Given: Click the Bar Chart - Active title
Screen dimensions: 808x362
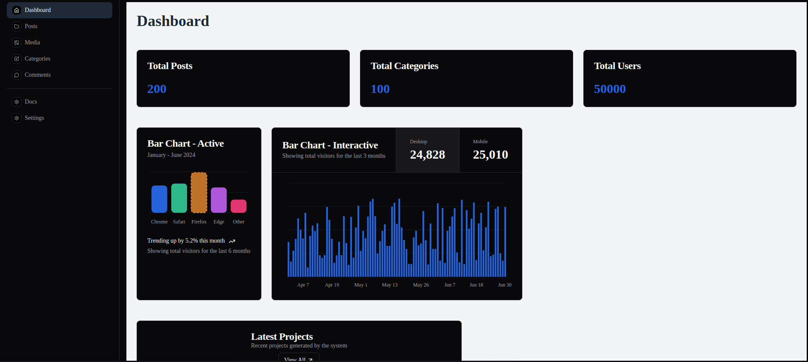Looking at the screenshot, I should [x=185, y=144].
